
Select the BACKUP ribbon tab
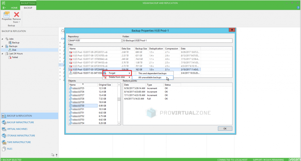pyautogui.click(x=28, y=8)
